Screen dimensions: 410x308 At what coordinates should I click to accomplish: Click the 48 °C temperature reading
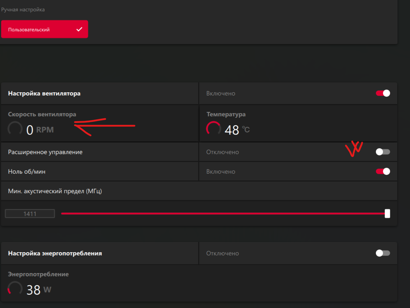pyautogui.click(x=237, y=130)
